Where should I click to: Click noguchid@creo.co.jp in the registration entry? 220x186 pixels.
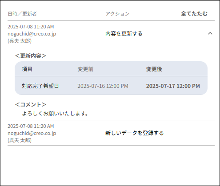click(32, 133)
